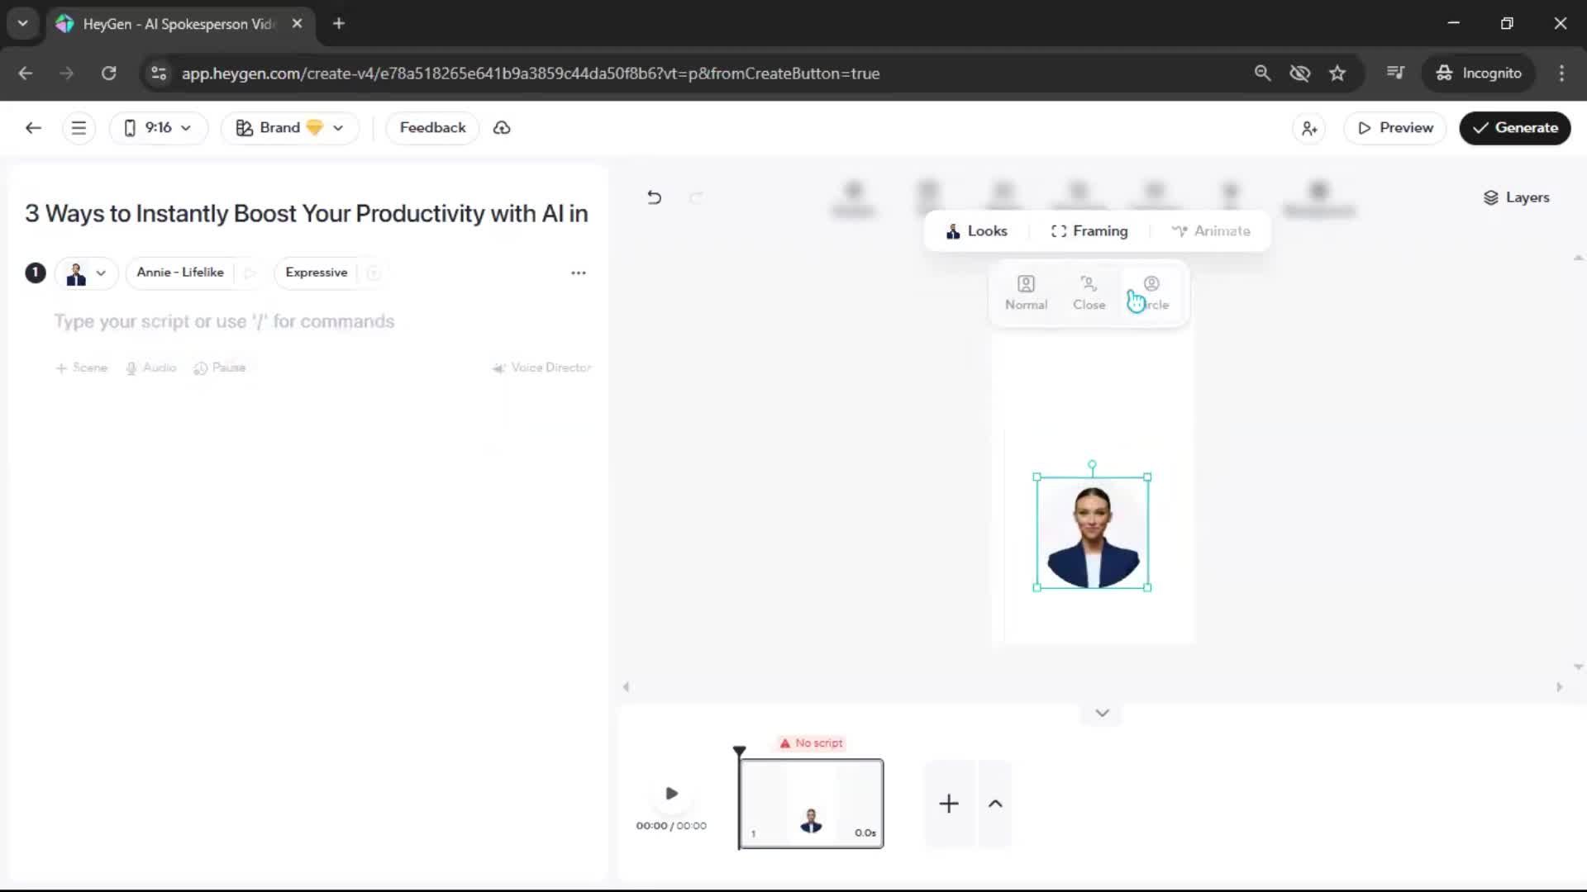The image size is (1587, 892).
Task: Open the 9:16 aspect ratio dropdown
Action: tap(158, 128)
